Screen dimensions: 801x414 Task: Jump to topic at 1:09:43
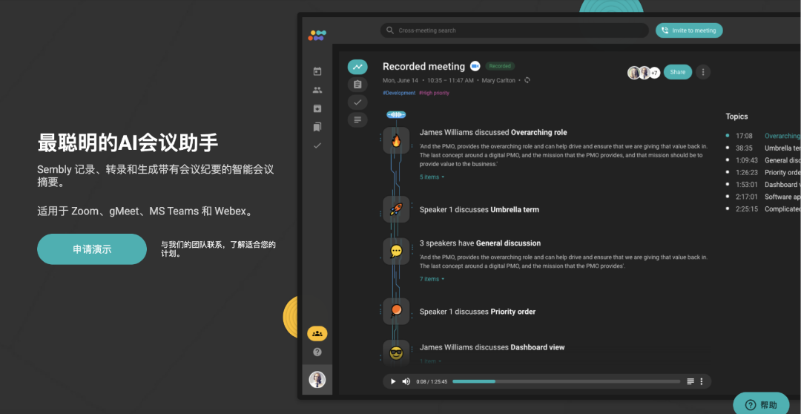tap(762, 160)
